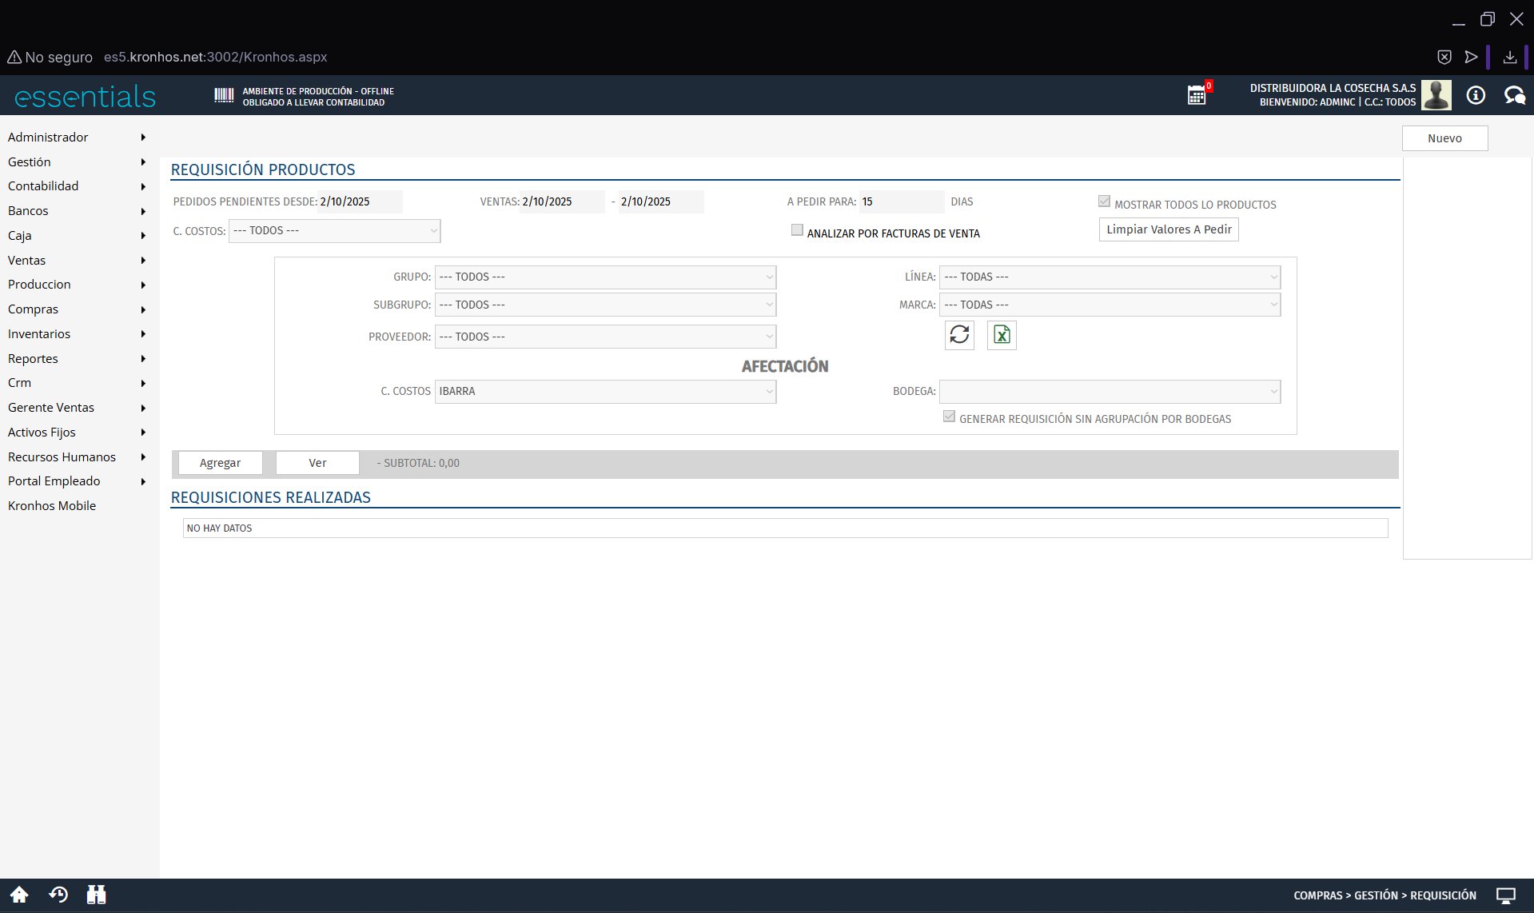1534x913 pixels.
Task: Export to Excel using the green icon
Action: (x=1002, y=335)
